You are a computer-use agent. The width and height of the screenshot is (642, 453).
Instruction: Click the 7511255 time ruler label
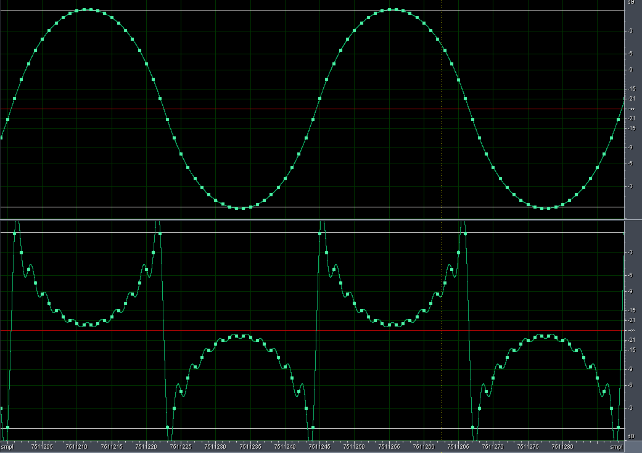click(x=389, y=447)
